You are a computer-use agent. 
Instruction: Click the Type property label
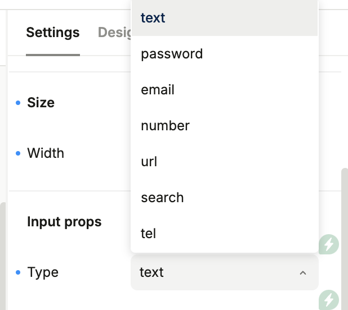[43, 272]
